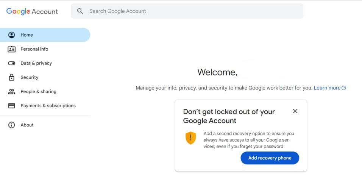The image size is (362, 179).
Task: Click the Security padlock icon
Action: pyautogui.click(x=11, y=77)
